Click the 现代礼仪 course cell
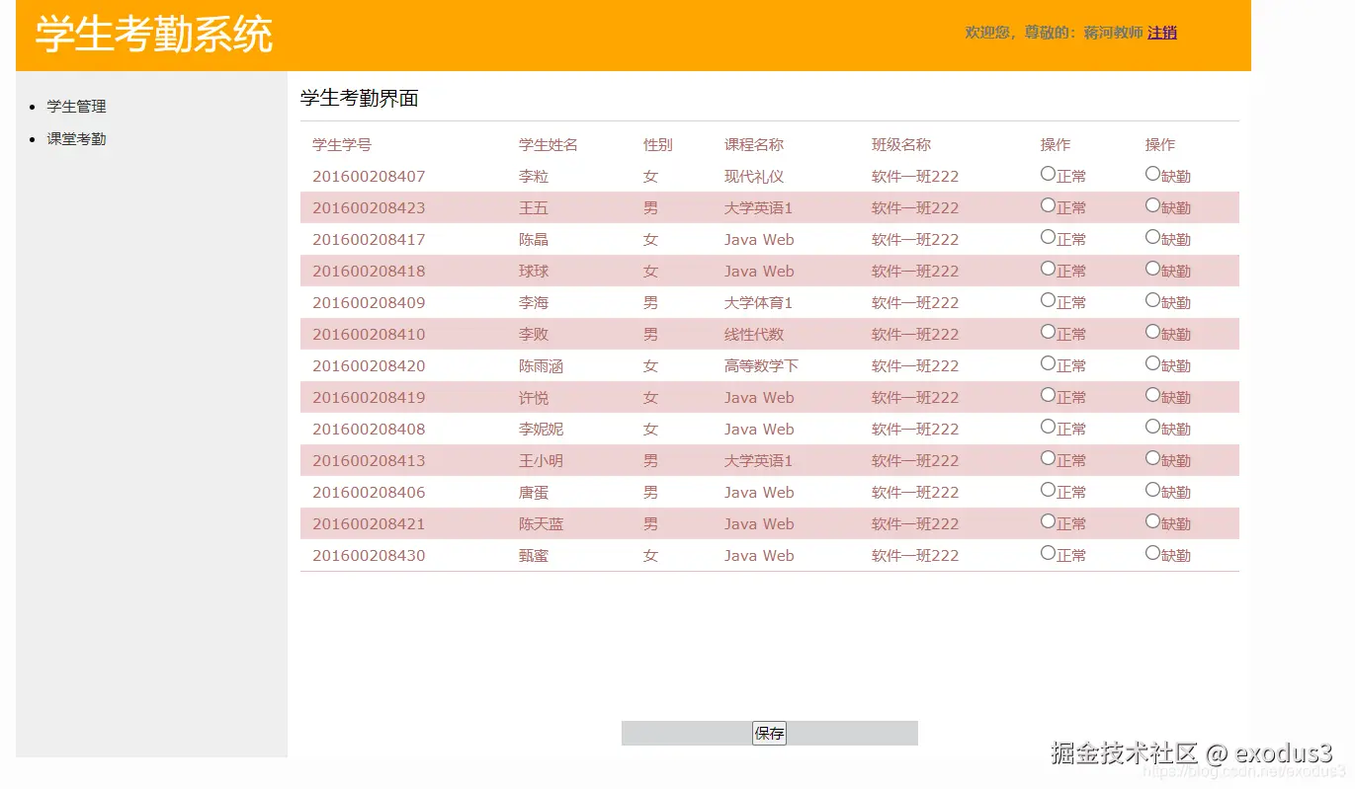 pos(754,177)
